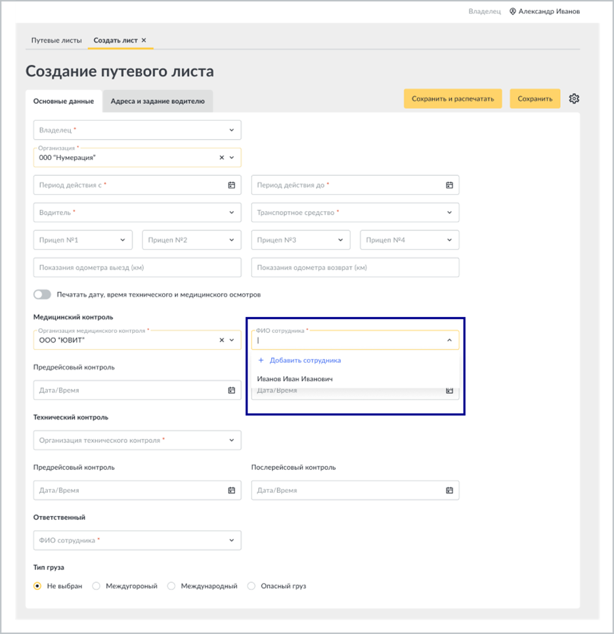The height and width of the screenshot is (634, 614).
Task: Select the Опасный груз radio option
Action: pos(251,586)
